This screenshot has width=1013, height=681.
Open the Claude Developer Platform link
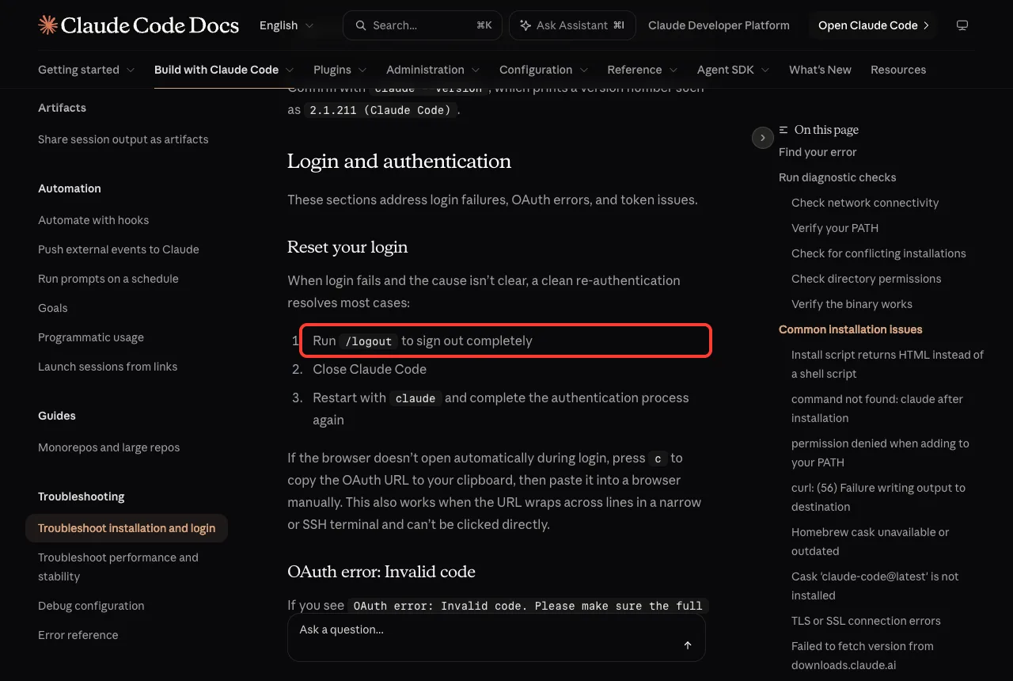719,25
